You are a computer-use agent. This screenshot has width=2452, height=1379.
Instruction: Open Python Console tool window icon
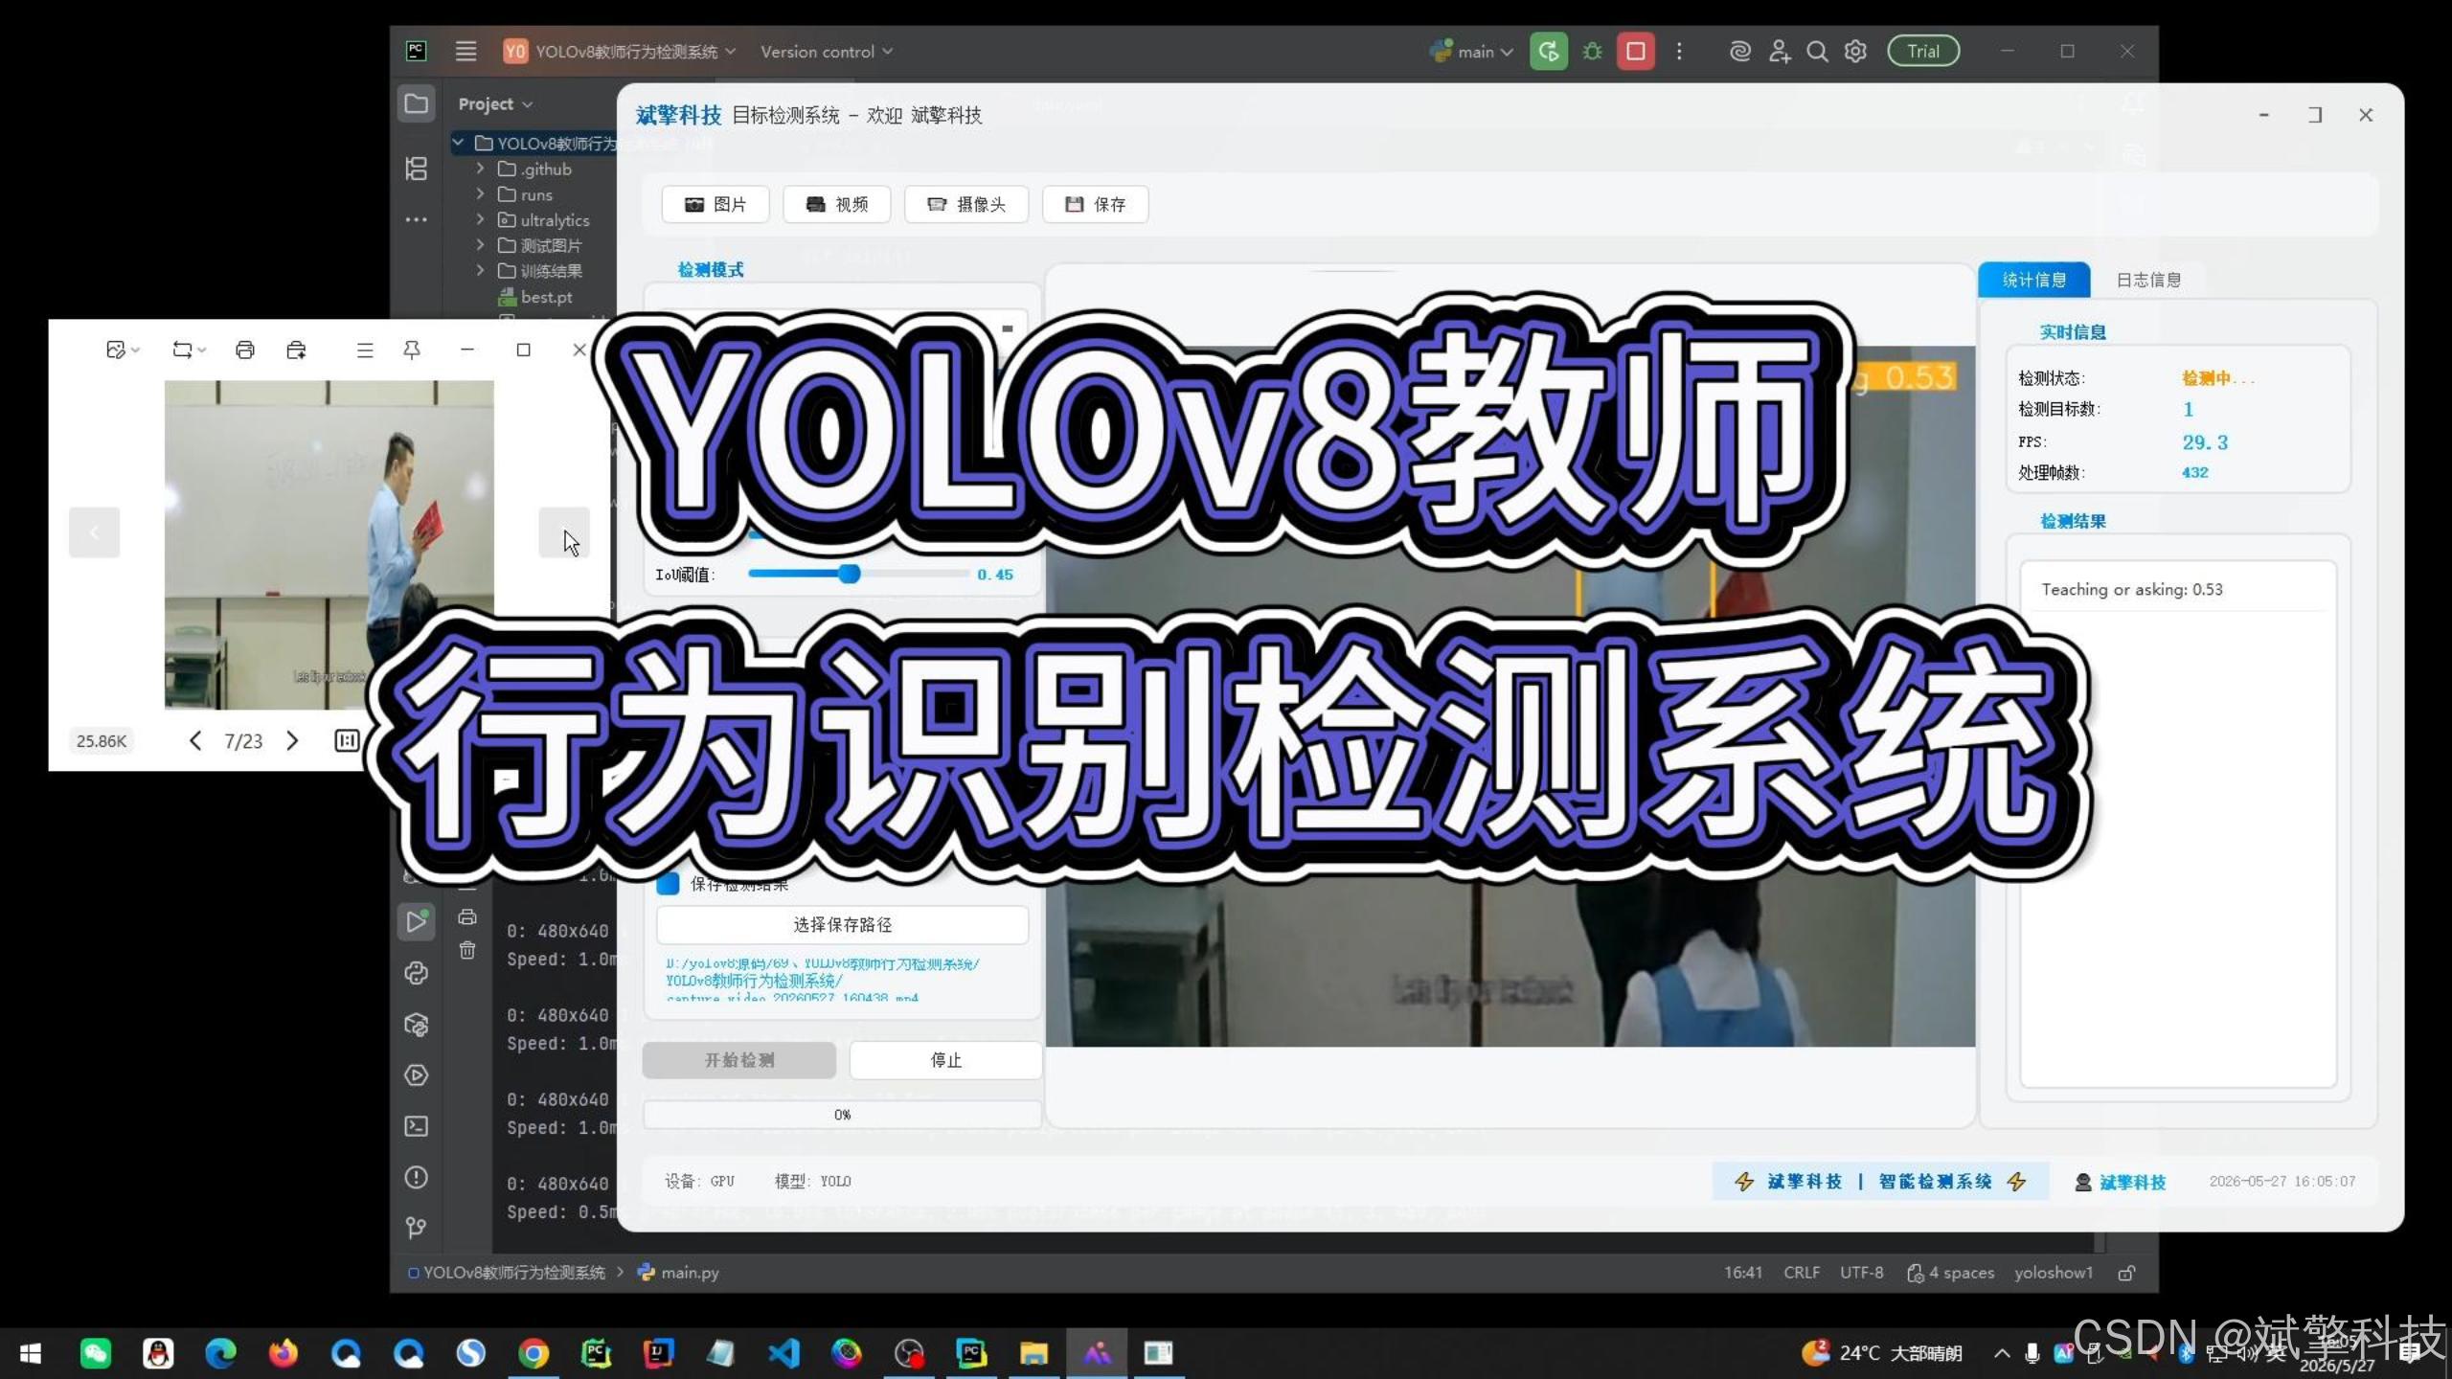(x=417, y=973)
